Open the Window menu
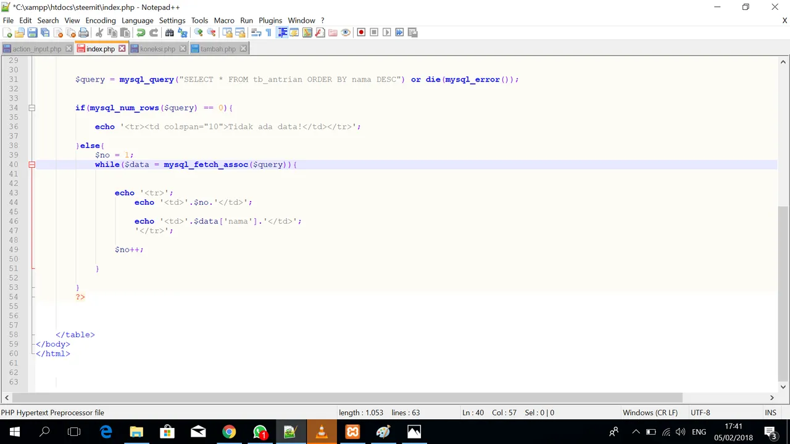 pyautogui.click(x=301, y=20)
